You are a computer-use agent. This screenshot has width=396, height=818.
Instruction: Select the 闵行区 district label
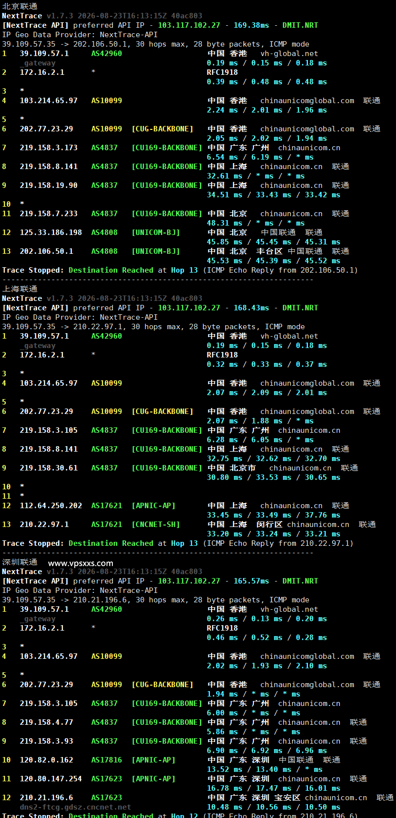click(x=270, y=525)
